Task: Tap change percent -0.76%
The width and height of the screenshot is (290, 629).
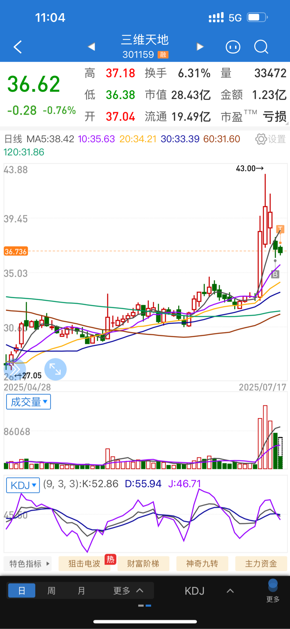Action: [x=59, y=111]
